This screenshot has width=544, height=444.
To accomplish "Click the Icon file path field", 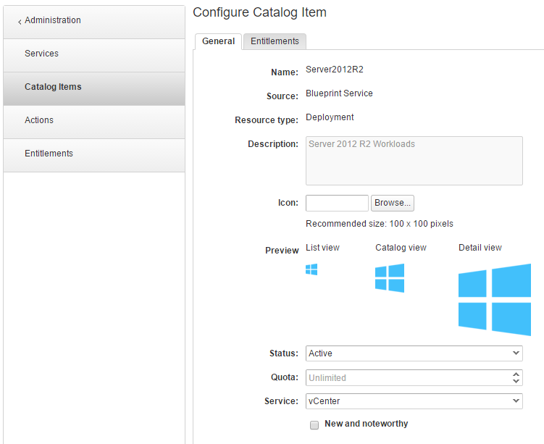I will tap(337, 204).
